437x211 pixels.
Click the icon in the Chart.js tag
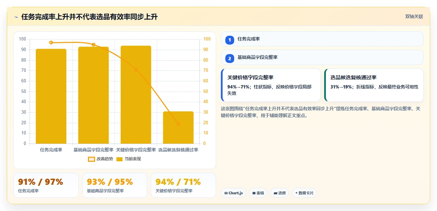click(x=226, y=193)
